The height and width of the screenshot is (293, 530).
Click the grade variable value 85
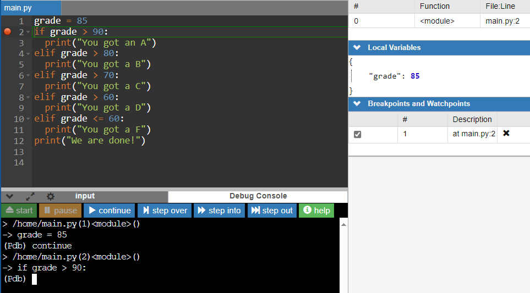(x=415, y=76)
